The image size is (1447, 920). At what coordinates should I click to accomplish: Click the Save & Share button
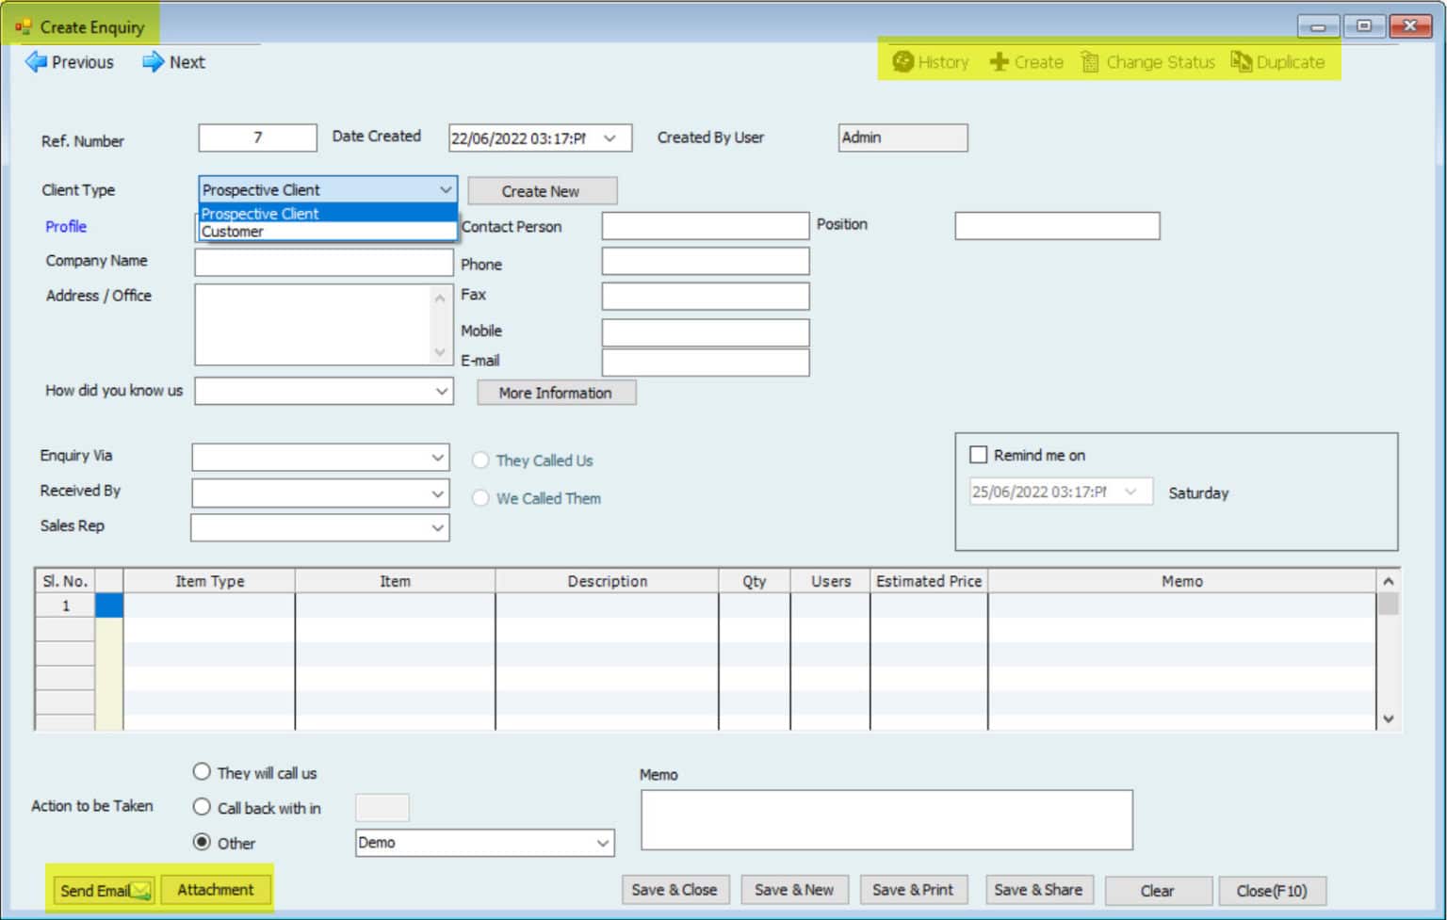pos(1038,890)
